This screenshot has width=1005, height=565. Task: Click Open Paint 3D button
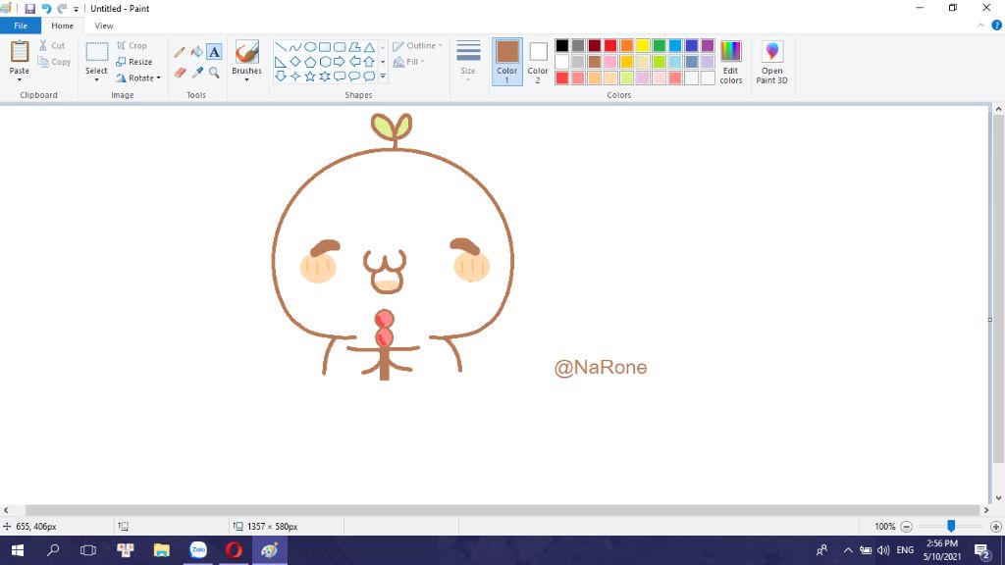771,62
